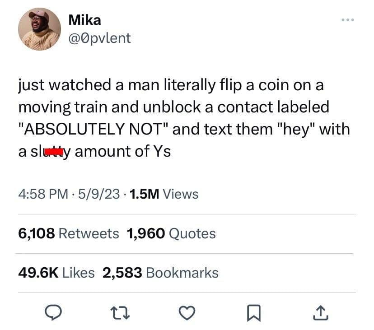Click the tweet text about coin flip
This screenshot has height=330, width=374.
click(184, 118)
